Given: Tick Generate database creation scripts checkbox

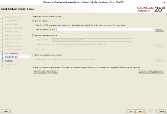Looking at the screenshot, I should coord(33,55).
